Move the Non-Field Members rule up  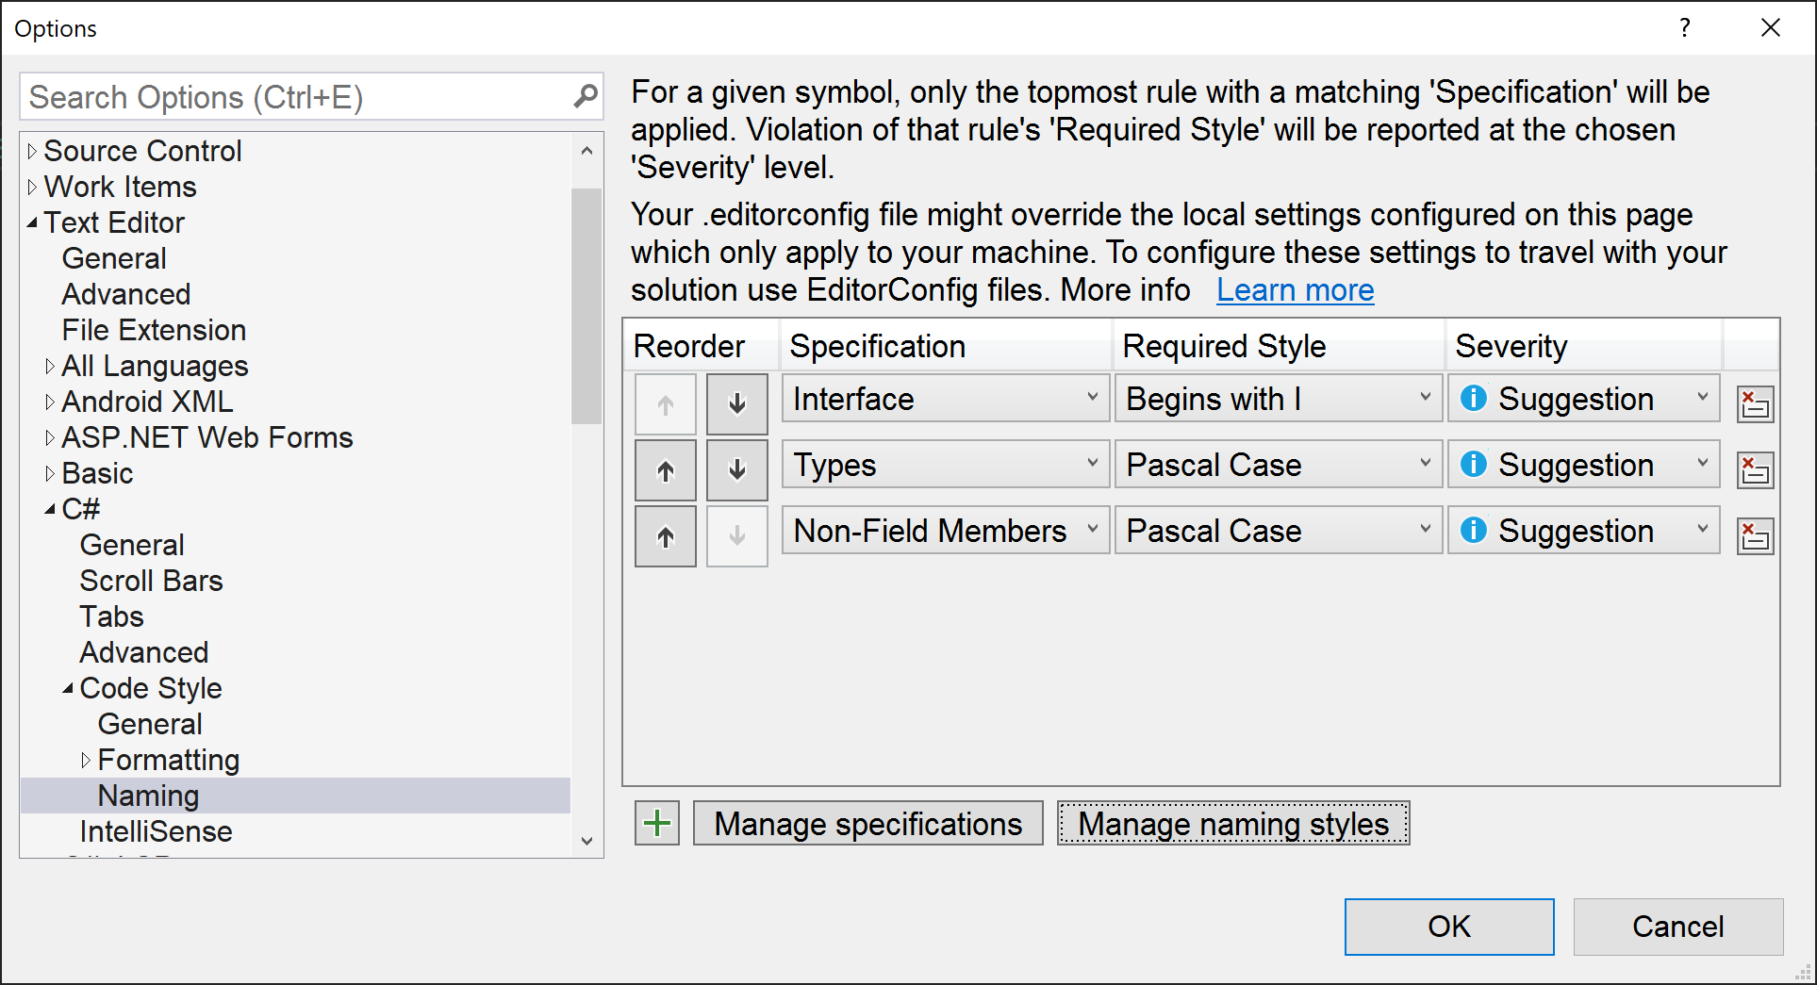pyautogui.click(x=666, y=536)
